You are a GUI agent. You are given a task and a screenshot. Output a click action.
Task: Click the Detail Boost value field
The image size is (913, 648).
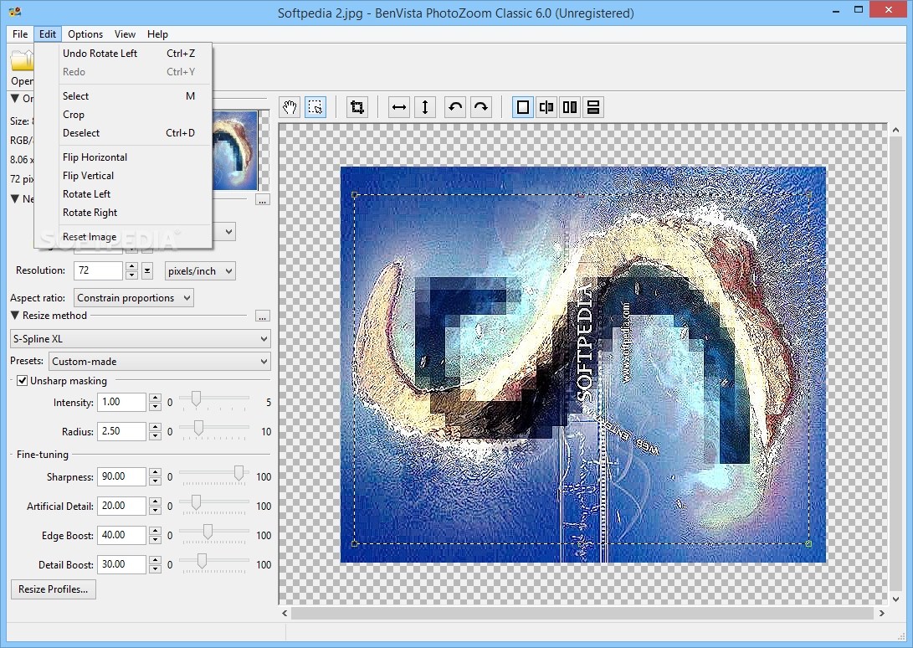[121, 564]
